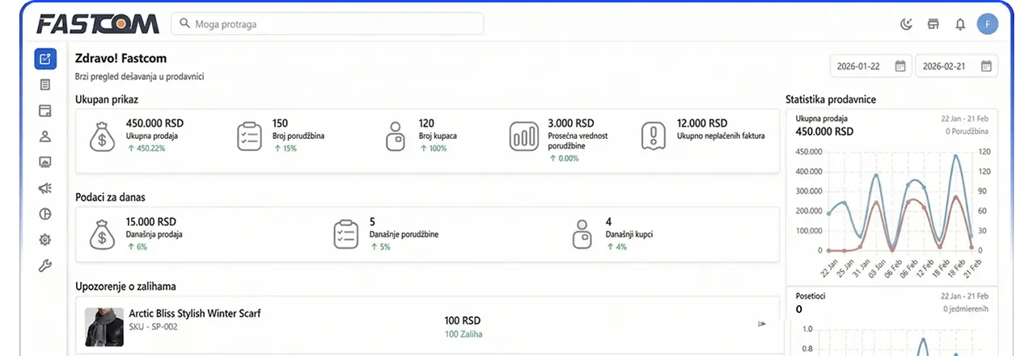Screen dimensions: 1020x356
Task: Open the dashboard icon in the sidebar
Action: click(x=45, y=59)
